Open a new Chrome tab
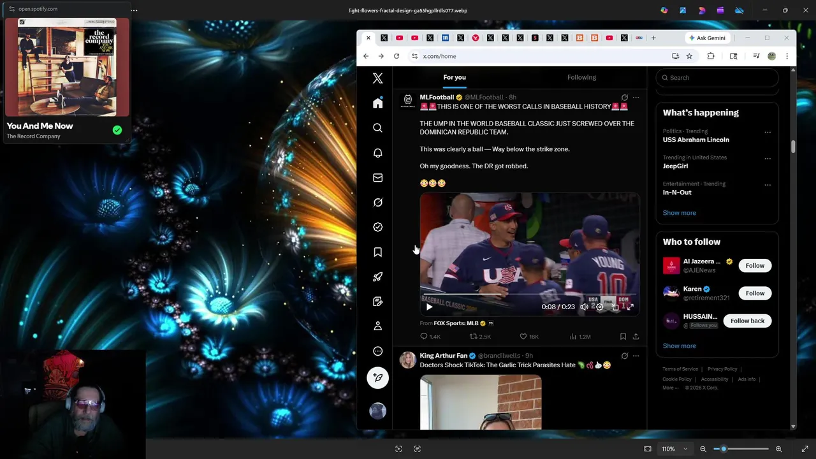816x459 pixels. pos(653,38)
